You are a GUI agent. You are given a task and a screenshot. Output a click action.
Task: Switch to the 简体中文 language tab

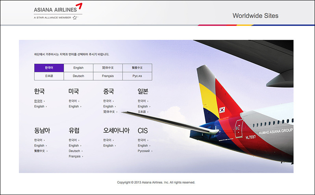pyautogui.click(x=108, y=68)
